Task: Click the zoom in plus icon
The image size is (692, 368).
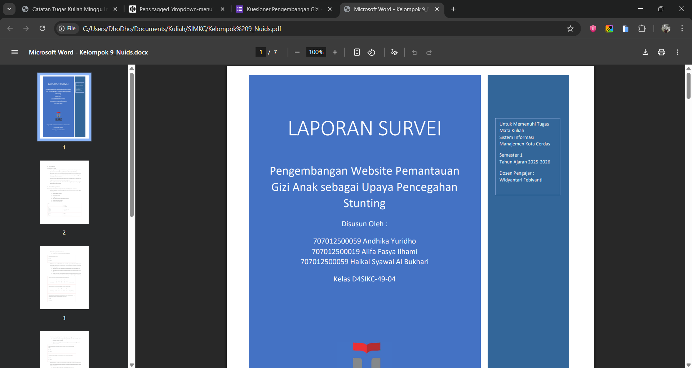Action: click(335, 52)
